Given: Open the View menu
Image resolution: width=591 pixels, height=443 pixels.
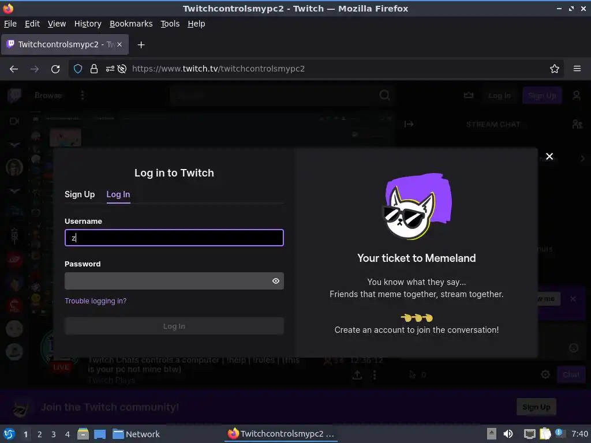Looking at the screenshot, I should click(x=57, y=24).
